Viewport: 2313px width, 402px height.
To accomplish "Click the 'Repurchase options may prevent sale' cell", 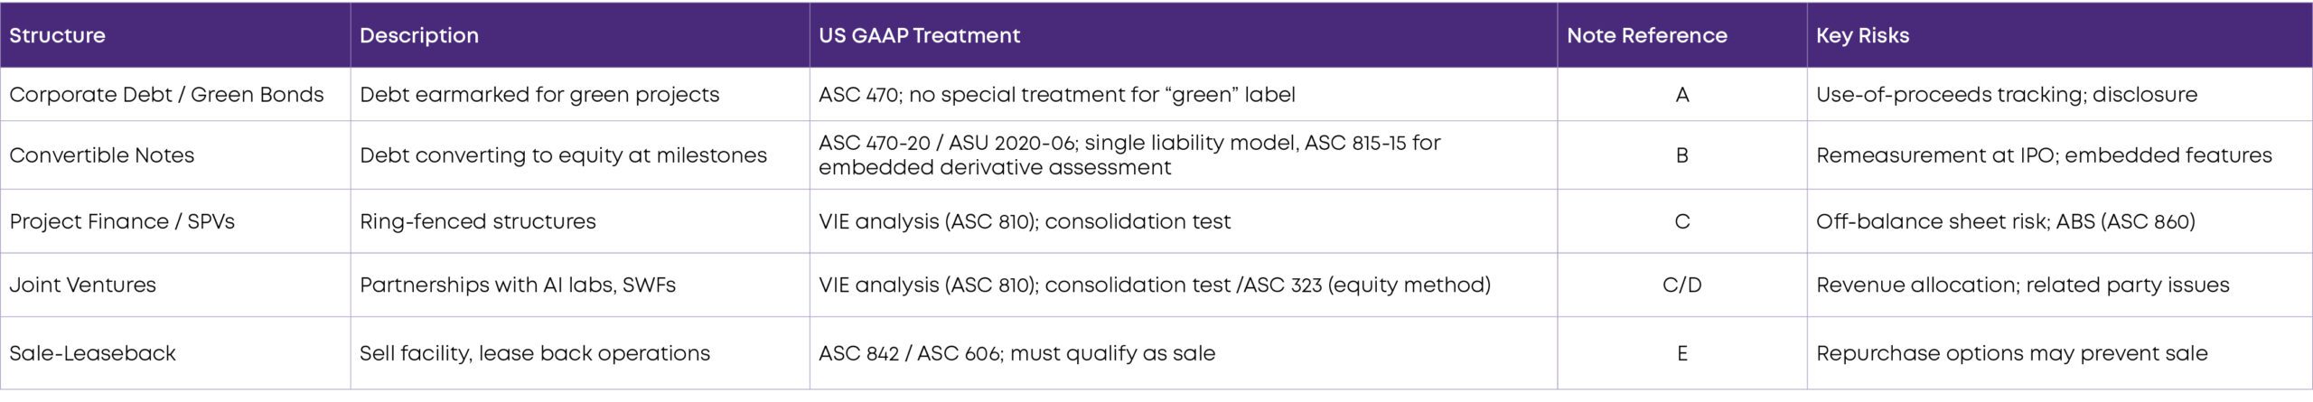I will click(x=2011, y=353).
